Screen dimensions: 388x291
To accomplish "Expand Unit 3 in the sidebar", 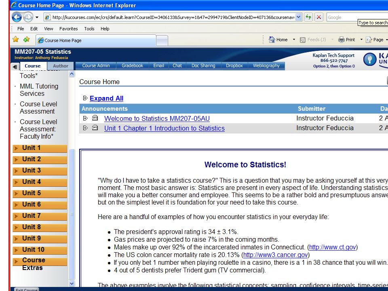I will tap(40, 171).
